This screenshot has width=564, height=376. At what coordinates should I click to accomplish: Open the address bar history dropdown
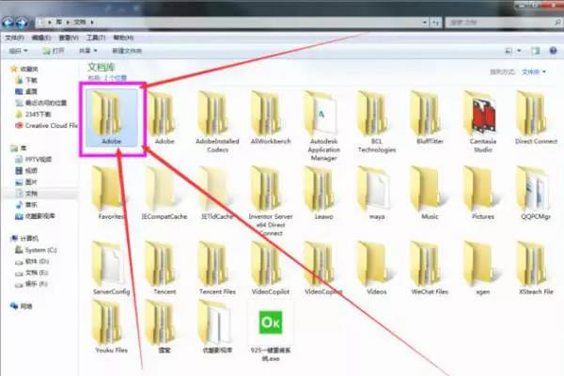coord(425,23)
